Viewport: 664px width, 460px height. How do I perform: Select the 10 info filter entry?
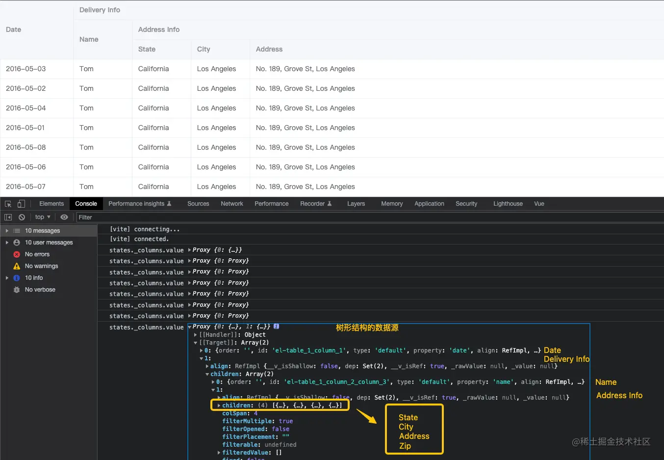coord(34,278)
